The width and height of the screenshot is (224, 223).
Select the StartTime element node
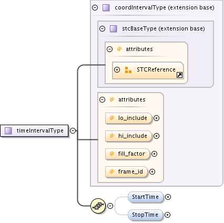pyautogui.click(x=146, y=197)
